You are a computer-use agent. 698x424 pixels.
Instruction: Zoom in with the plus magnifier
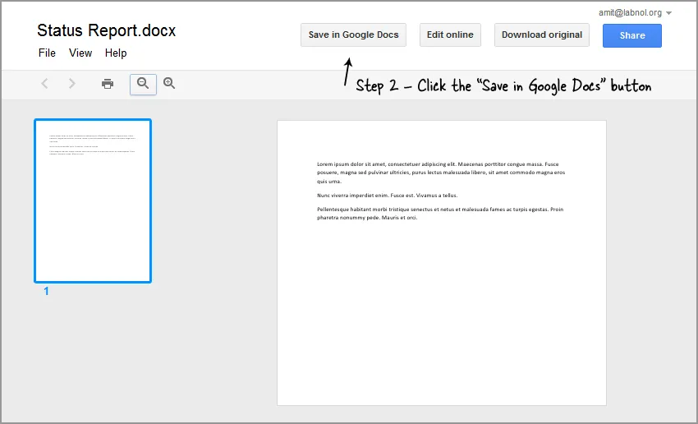coord(169,83)
